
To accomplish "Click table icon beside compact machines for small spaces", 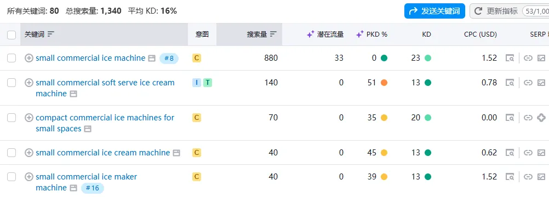I will pos(88,129).
